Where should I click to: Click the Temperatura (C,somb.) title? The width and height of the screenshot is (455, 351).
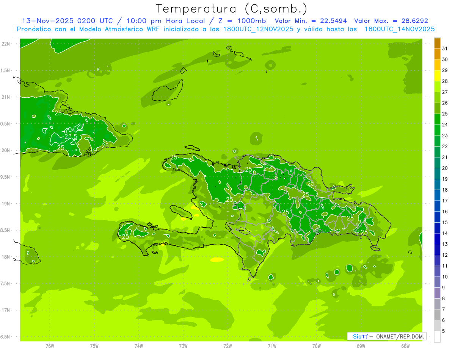pyautogui.click(x=232, y=9)
